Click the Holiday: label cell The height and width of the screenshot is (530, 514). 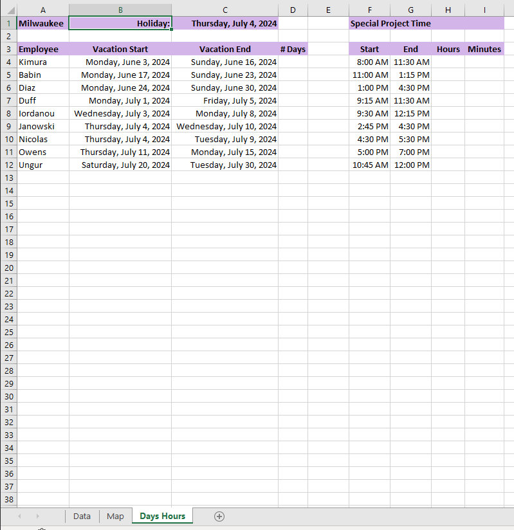pyautogui.click(x=120, y=23)
